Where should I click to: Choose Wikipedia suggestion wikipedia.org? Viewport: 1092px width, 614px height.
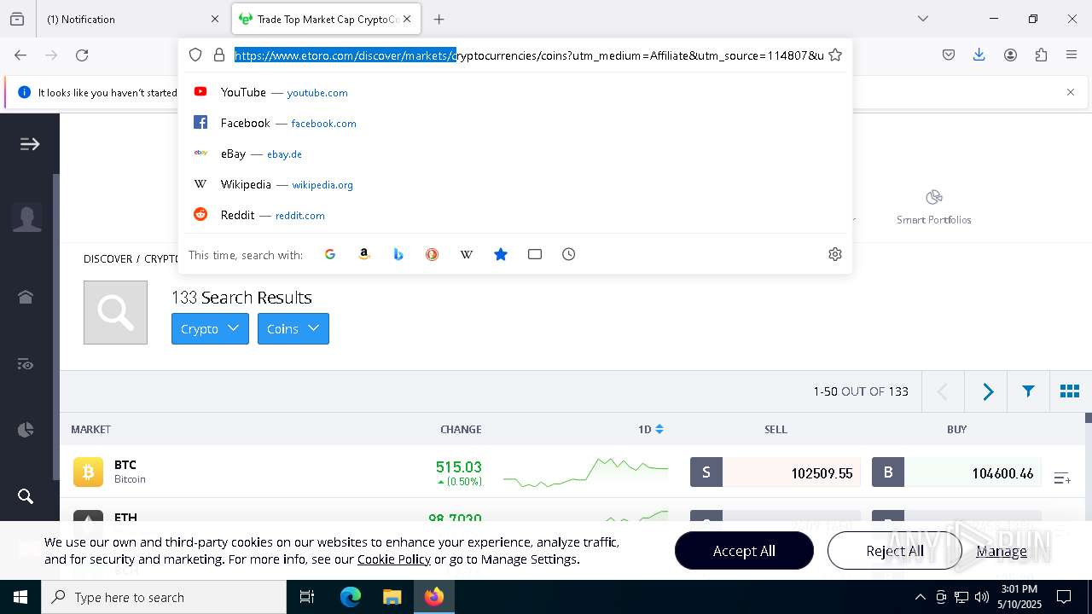click(x=515, y=184)
